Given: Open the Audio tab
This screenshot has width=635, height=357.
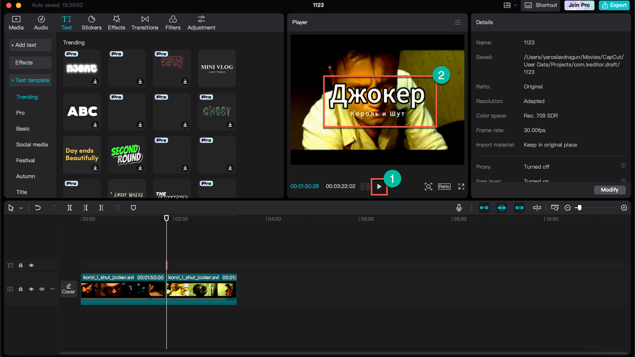Looking at the screenshot, I should (41, 23).
